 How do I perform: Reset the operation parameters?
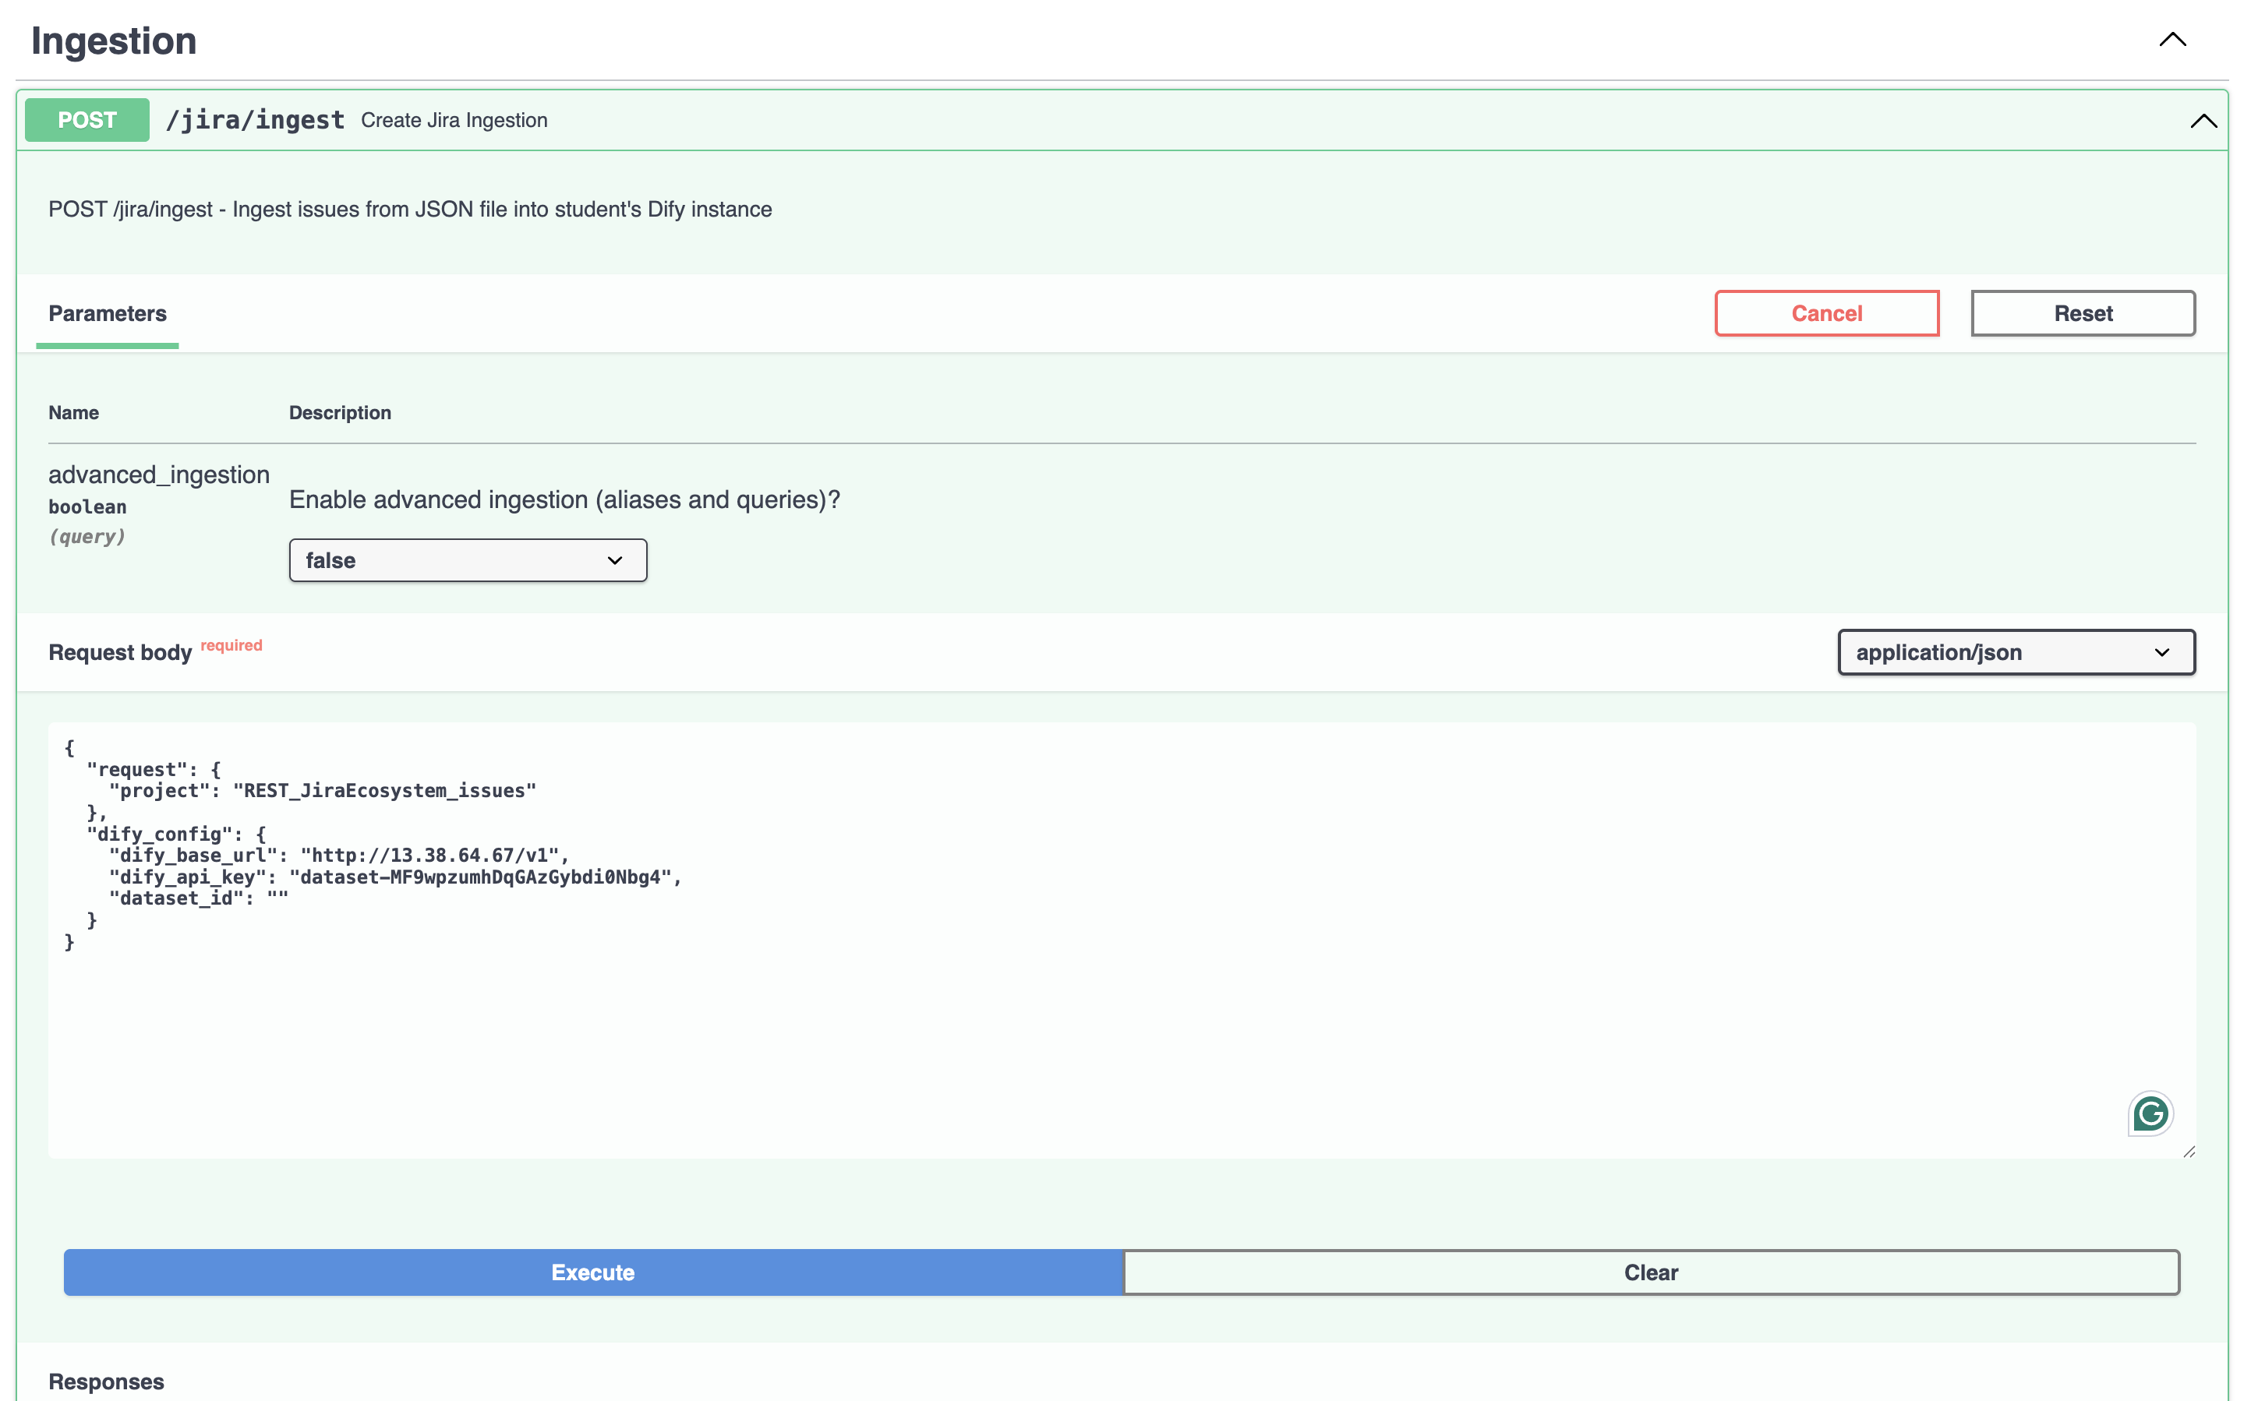(x=2081, y=313)
